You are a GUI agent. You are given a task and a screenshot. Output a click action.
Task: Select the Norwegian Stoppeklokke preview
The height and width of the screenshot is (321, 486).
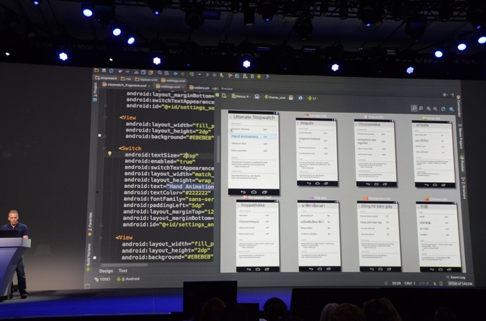[258, 236]
